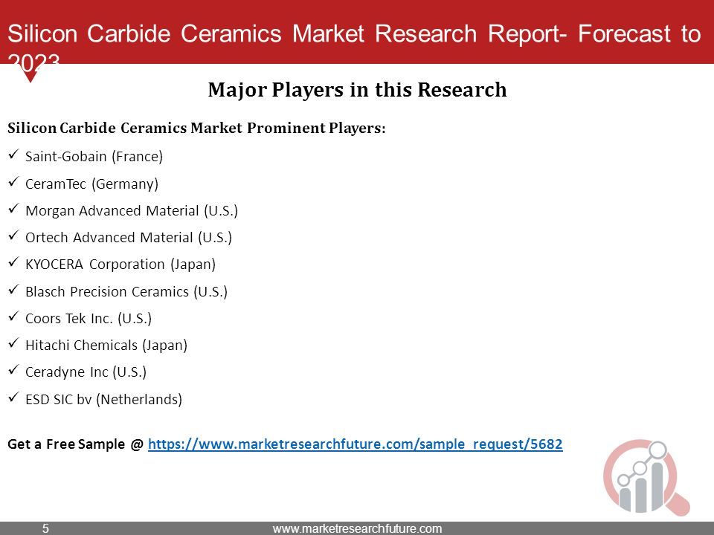Screen dimensions: 714x535
Task: Click the checkmark beside CeramTec
Action: pyautogui.click(x=13, y=181)
